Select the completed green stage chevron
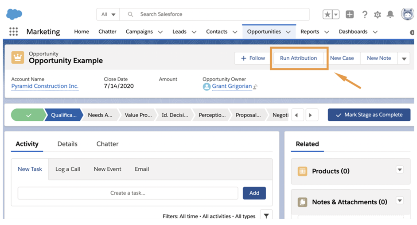The width and height of the screenshot is (417, 225). pos(29,115)
